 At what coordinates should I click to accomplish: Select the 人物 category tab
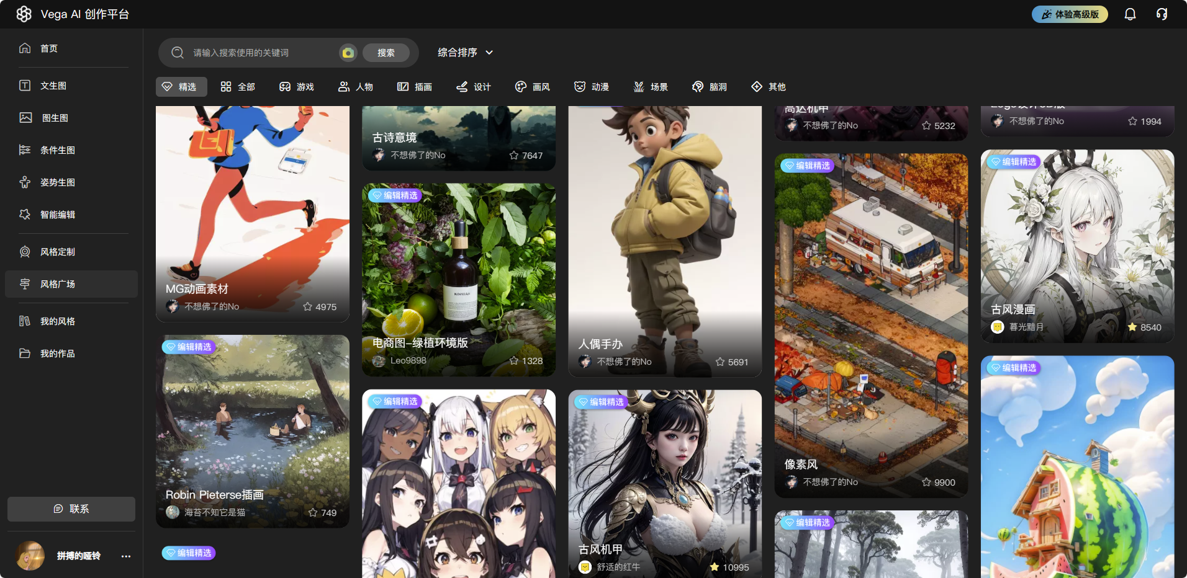pyautogui.click(x=356, y=87)
